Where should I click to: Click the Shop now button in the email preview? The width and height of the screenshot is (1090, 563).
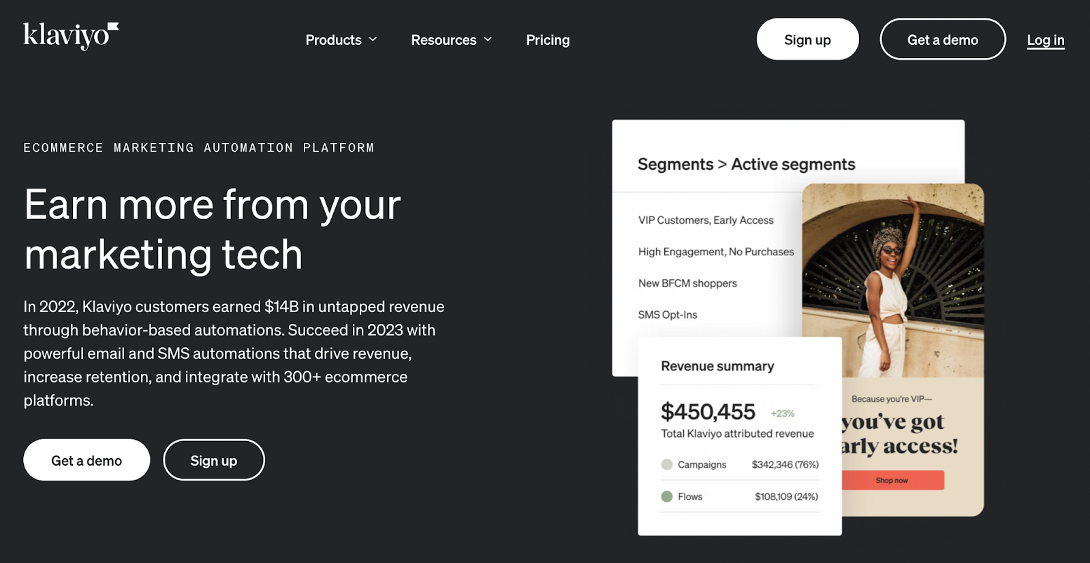click(892, 479)
